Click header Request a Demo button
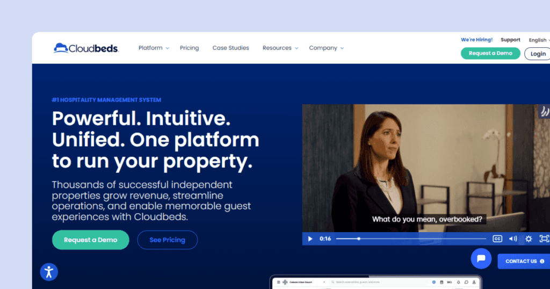This screenshot has width=550, height=289. (490, 53)
